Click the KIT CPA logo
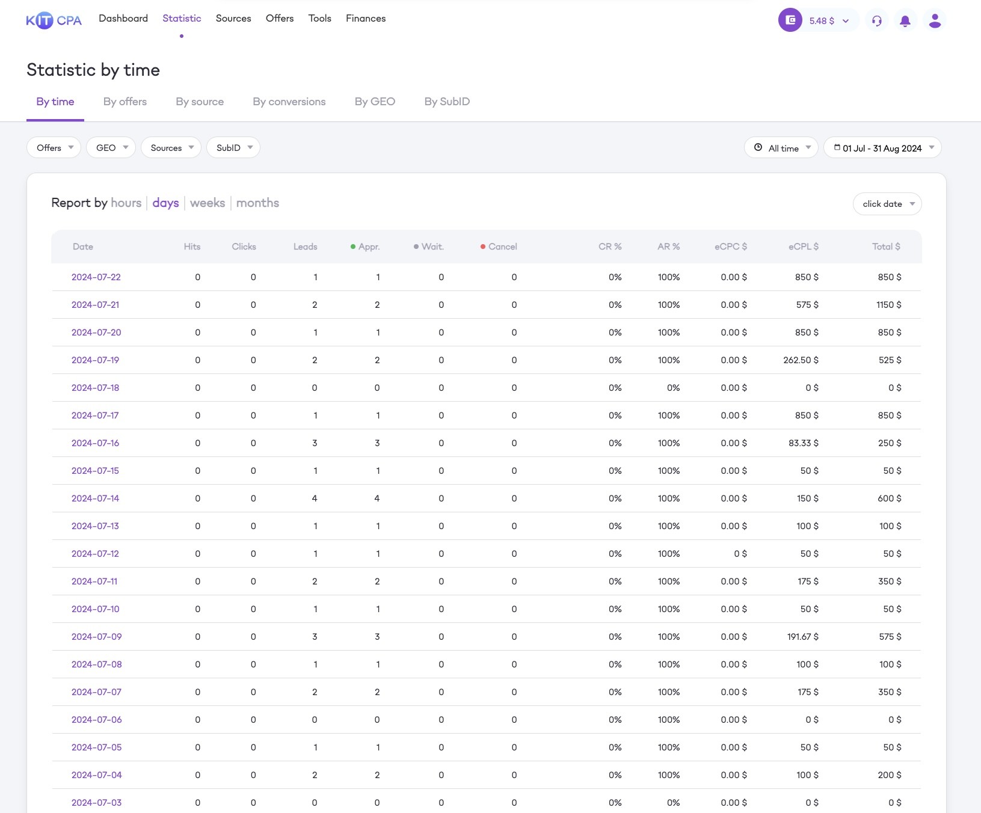This screenshot has width=981, height=813. pos(54,20)
